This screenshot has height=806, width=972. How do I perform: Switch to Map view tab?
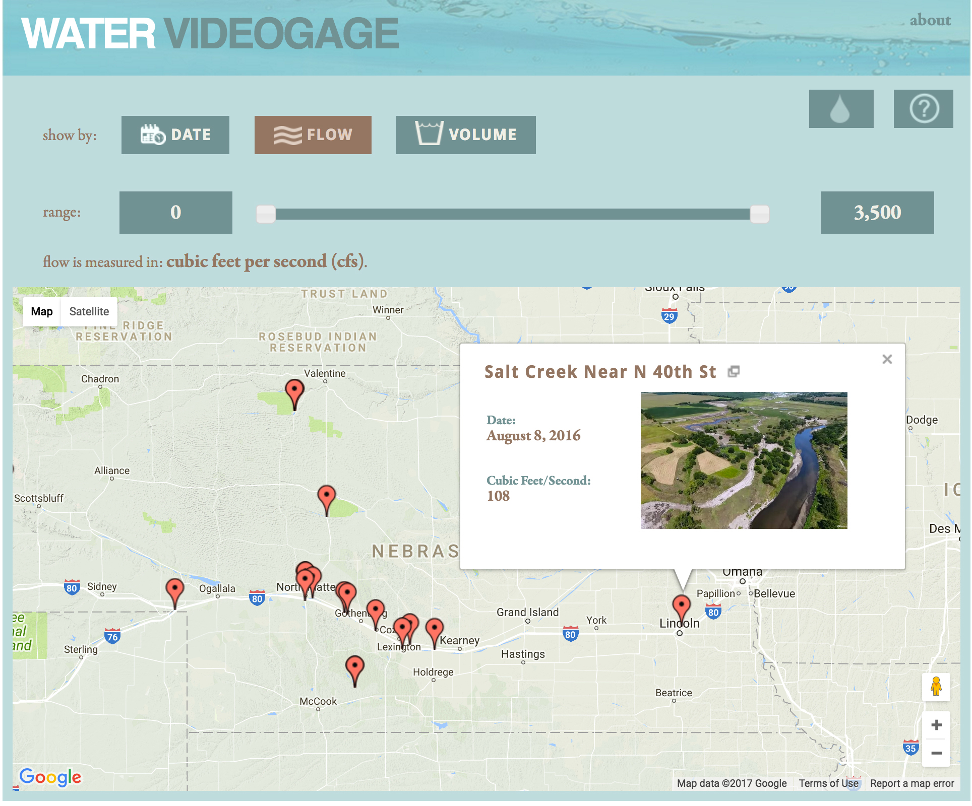42,312
